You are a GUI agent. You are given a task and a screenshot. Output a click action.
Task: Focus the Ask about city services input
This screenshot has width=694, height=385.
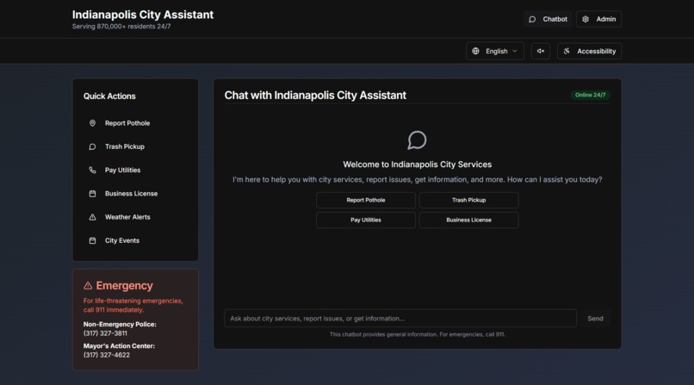[400, 318]
